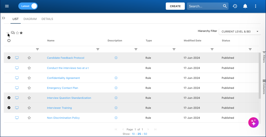Sort by the Status column header
This screenshot has height=137, width=266.
coord(226,41)
